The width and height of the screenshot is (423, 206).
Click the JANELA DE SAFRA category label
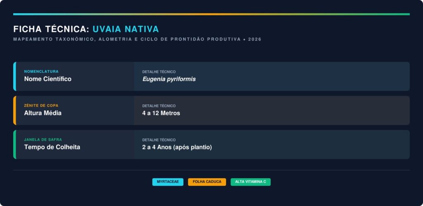(x=43, y=140)
